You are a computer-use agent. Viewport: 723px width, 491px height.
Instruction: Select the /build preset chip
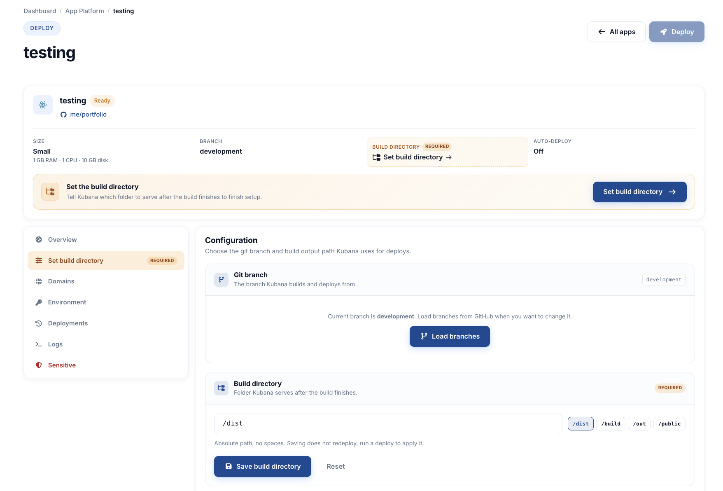(x=611, y=424)
